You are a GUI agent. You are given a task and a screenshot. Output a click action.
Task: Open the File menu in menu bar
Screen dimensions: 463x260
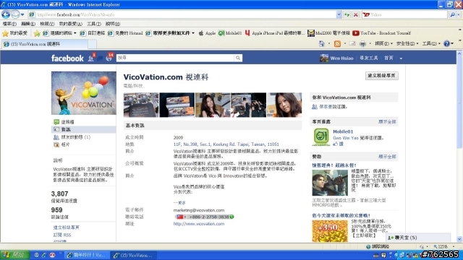point(9,24)
